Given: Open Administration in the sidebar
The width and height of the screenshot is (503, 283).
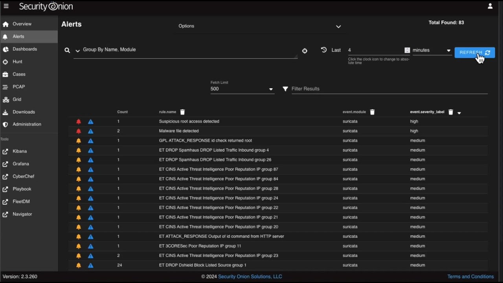Looking at the screenshot, I should [x=29, y=124].
